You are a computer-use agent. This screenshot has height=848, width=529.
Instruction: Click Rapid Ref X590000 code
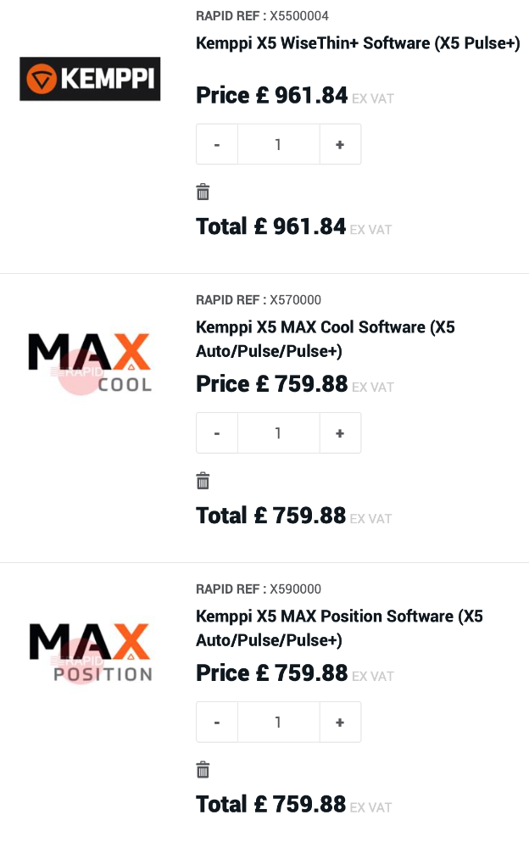295,589
